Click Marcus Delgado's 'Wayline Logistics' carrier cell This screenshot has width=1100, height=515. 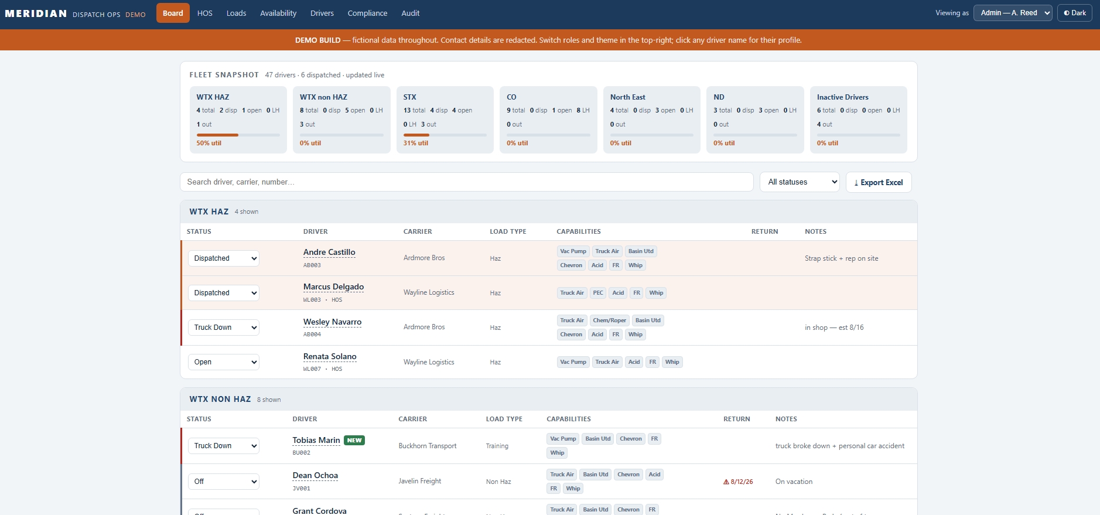tap(429, 292)
